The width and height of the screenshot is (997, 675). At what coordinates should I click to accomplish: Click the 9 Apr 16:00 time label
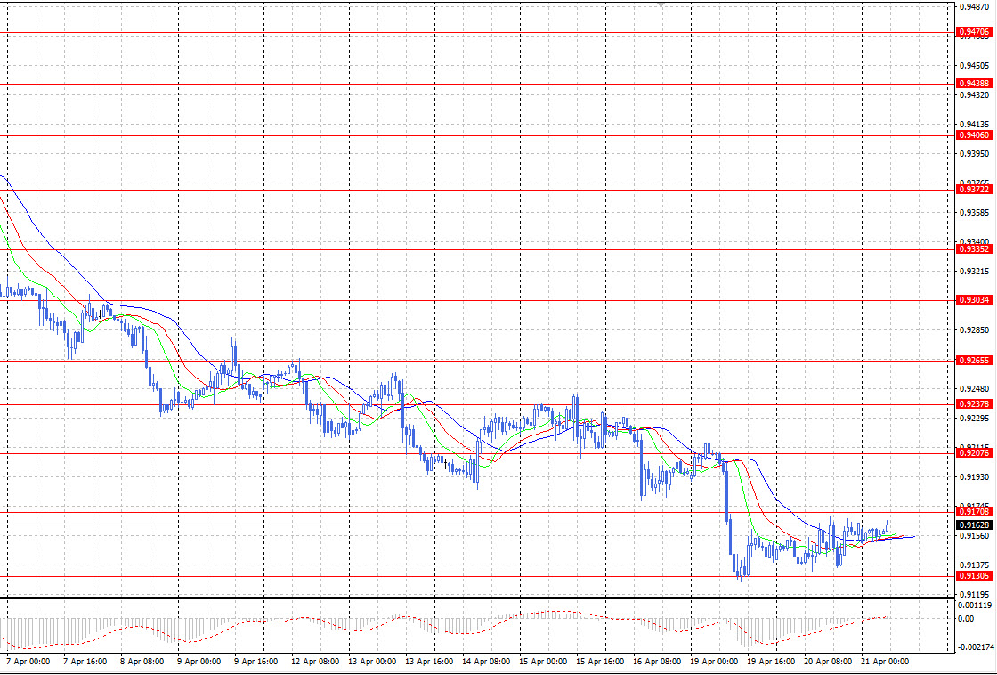(256, 662)
